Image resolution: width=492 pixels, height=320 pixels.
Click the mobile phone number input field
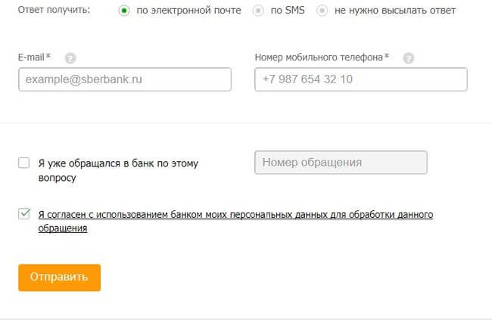click(360, 79)
